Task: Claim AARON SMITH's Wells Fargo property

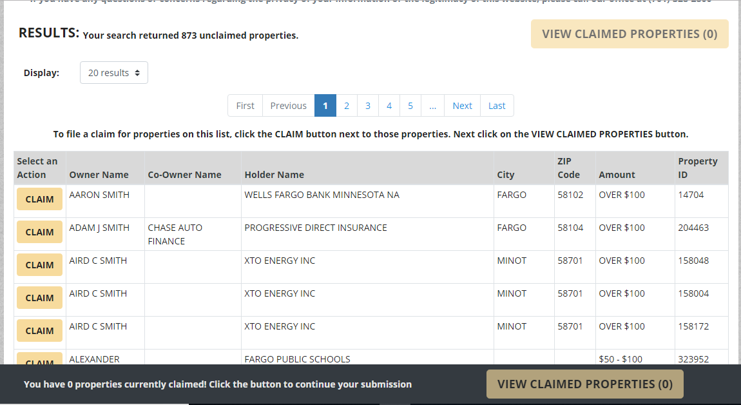Action: (39, 199)
